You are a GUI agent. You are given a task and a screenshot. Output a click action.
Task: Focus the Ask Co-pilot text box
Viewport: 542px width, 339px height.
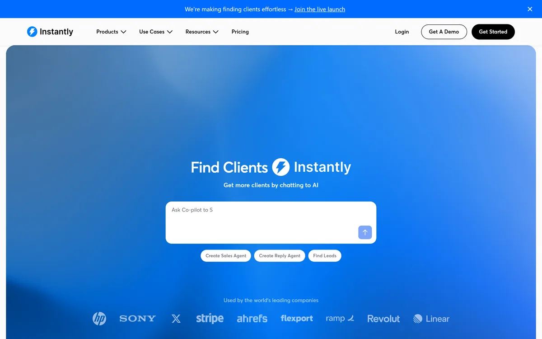tap(271, 222)
